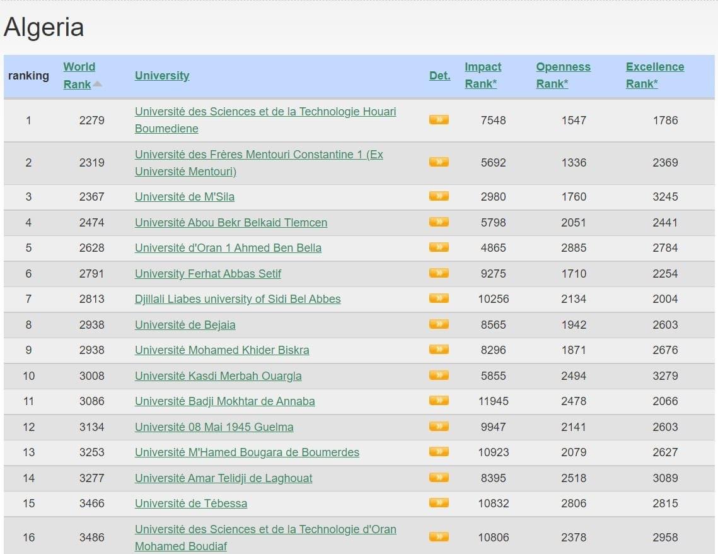Open details icon for Oran Mohamed Boudiaf row
This screenshot has height=554, width=718.
tap(439, 537)
